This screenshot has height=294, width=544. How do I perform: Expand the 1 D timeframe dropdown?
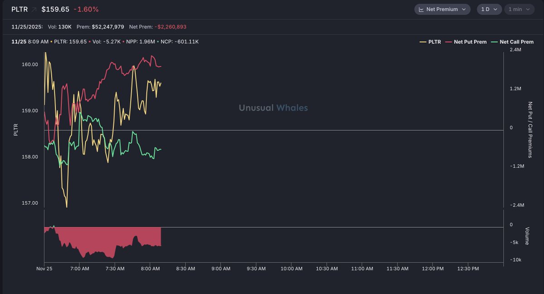click(x=489, y=10)
